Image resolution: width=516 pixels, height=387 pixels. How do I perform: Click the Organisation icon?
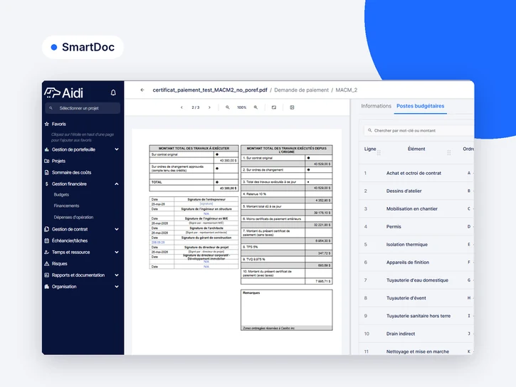[x=47, y=287]
